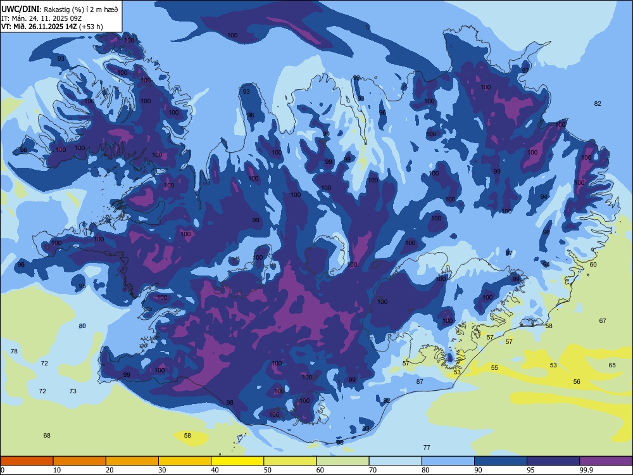Click the "(+53 h)" forecast offset text

[x=91, y=27]
